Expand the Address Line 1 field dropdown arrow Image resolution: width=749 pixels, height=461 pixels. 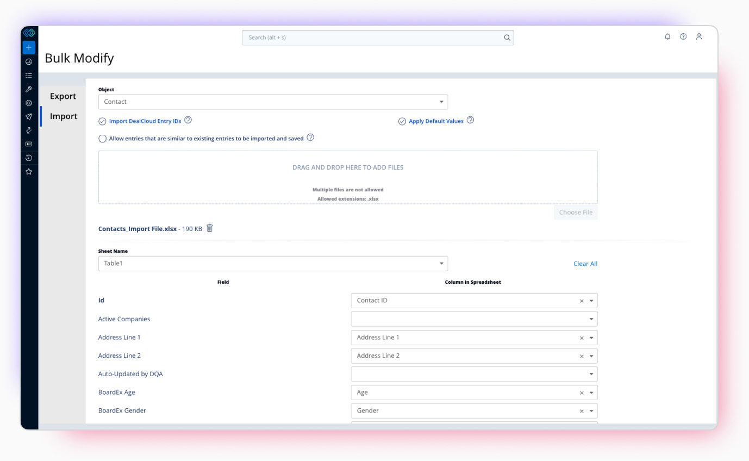[x=591, y=338]
